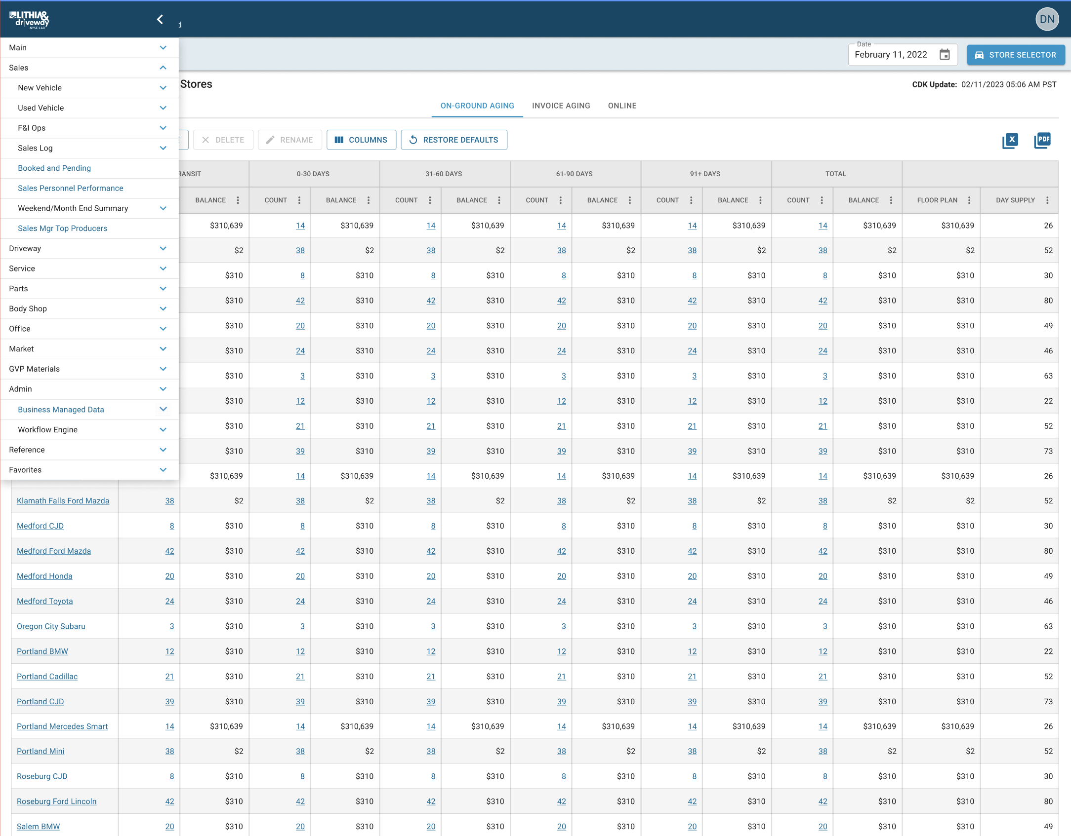Open DN user avatar menu
Viewport: 1071px width, 836px height.
click(x=1047, y=19)
